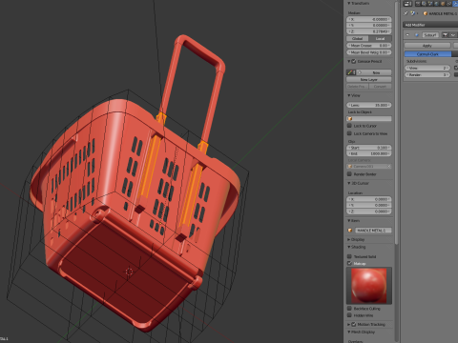Enable Hidden Wire checkbox
The width and height of the screenshot is (458, 343).
pyautogui.click(x=349, y=315)
